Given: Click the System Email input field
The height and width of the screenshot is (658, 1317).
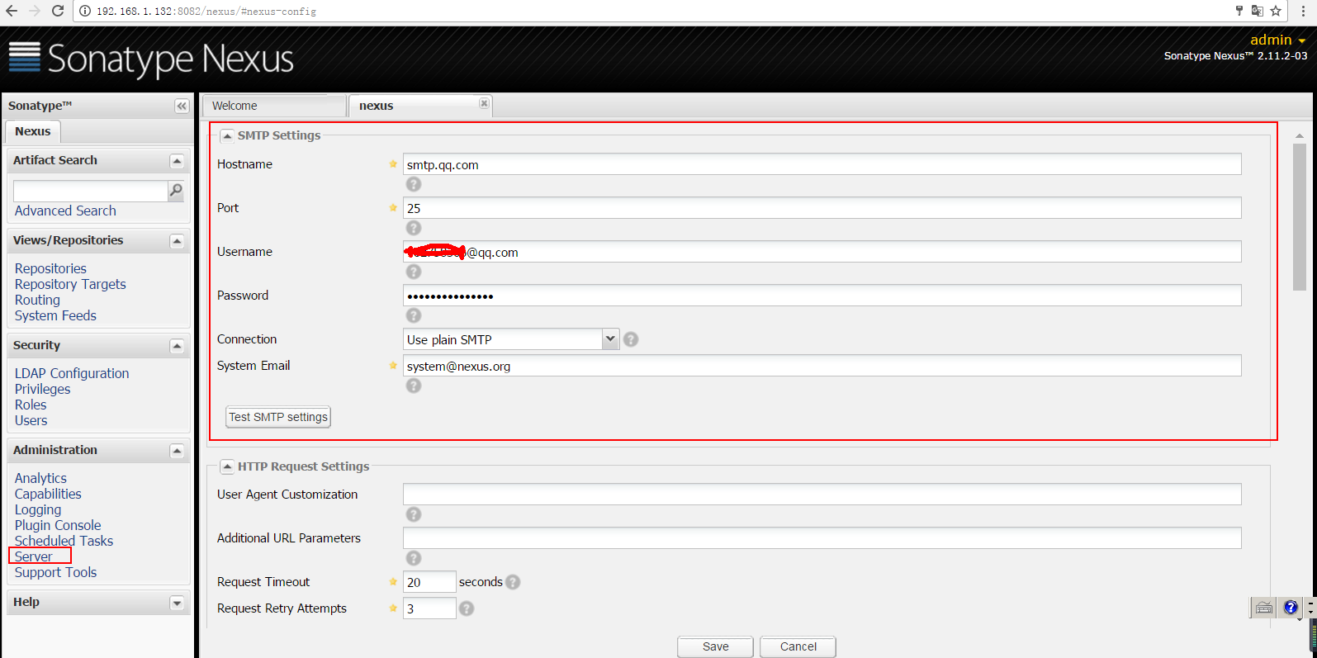Looking at the screenshot, I should (822, 366).
